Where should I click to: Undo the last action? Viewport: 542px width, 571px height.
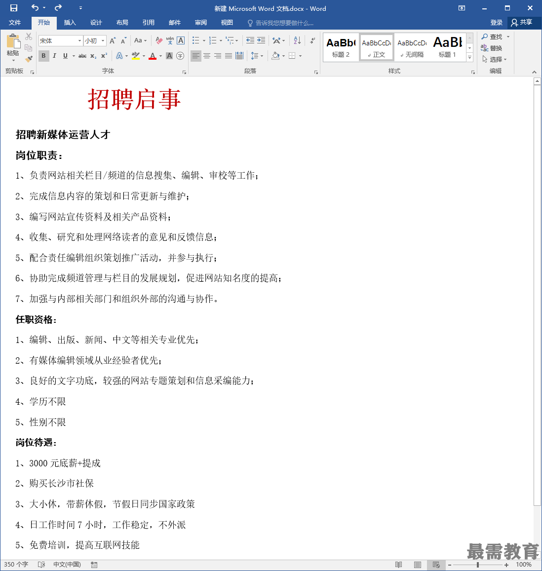click(x=35, y=7)
